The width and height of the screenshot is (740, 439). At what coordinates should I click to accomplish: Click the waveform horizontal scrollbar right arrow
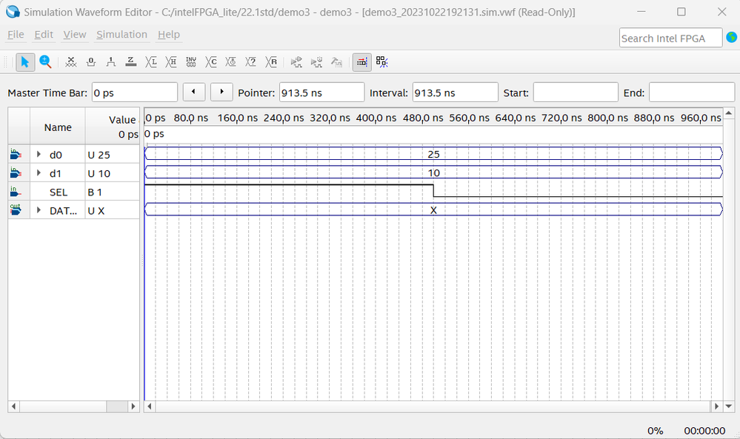coord(716,406)
